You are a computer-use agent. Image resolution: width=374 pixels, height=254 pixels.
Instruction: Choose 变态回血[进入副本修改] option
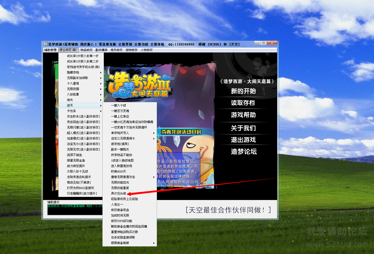point(81,122)
